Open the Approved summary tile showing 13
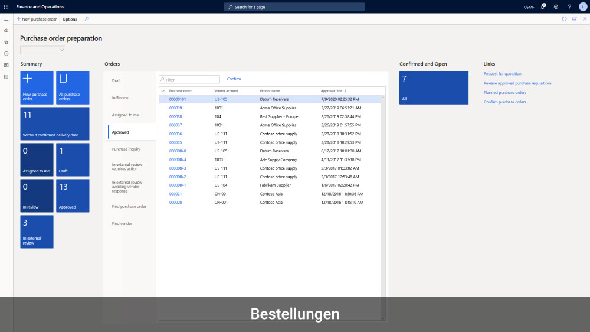 pos(73,196)
